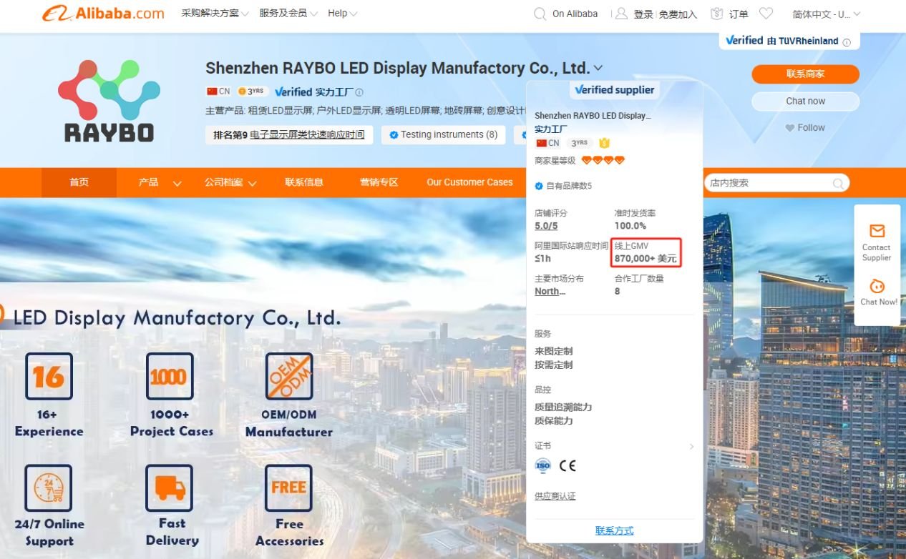
Task: Click the ISO certificate icon
Action: coord(542,465)
